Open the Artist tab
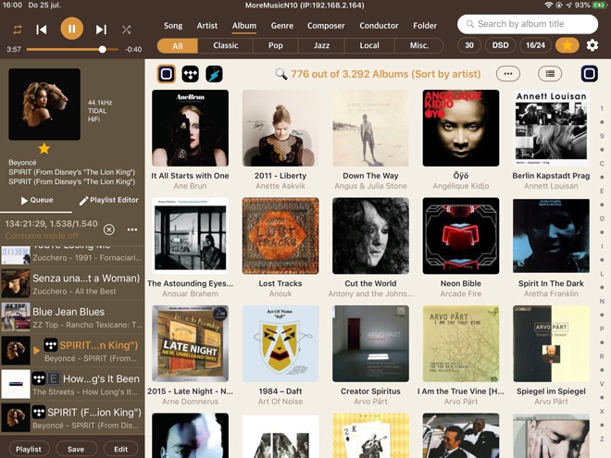The width and height of the screenshot is (611, 458). click(207, 26)
